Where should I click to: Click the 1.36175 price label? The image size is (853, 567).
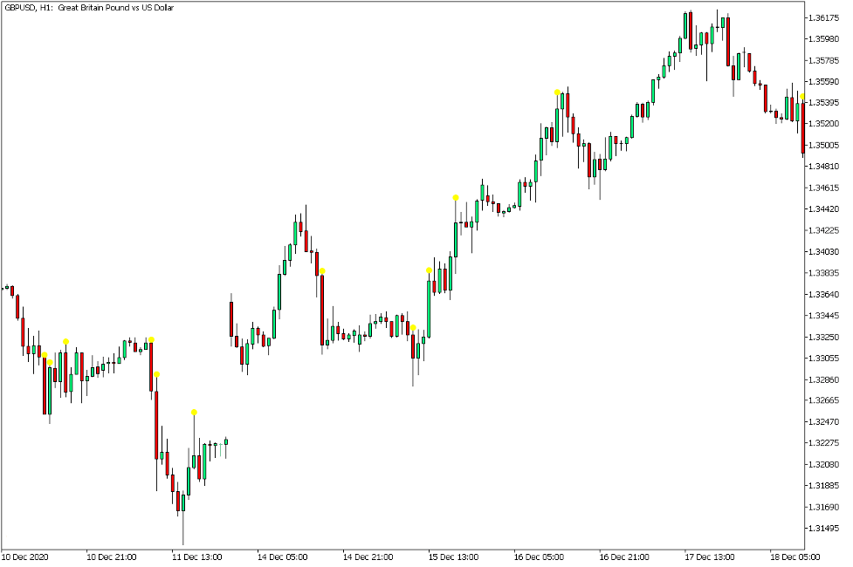tap(823, 18)
